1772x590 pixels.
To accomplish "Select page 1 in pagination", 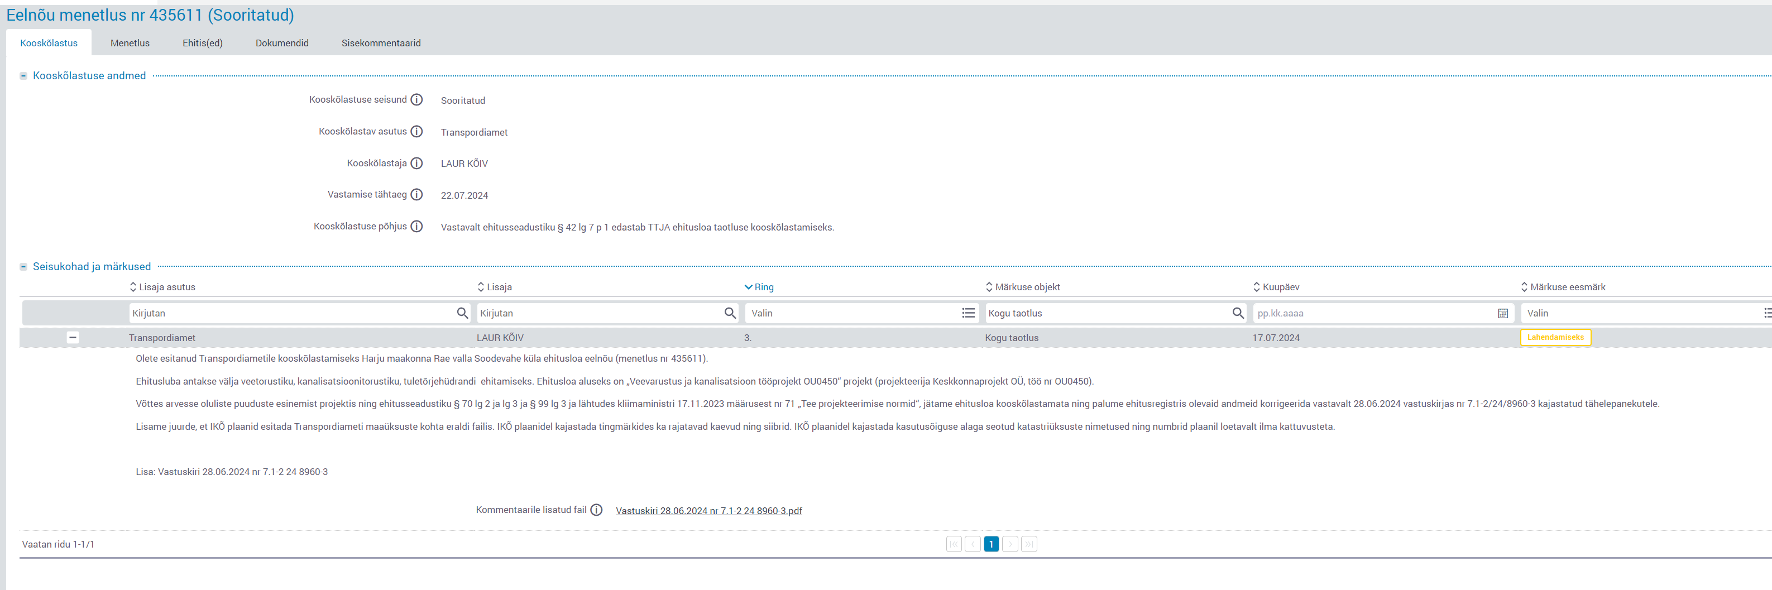I will coord(992,544).
